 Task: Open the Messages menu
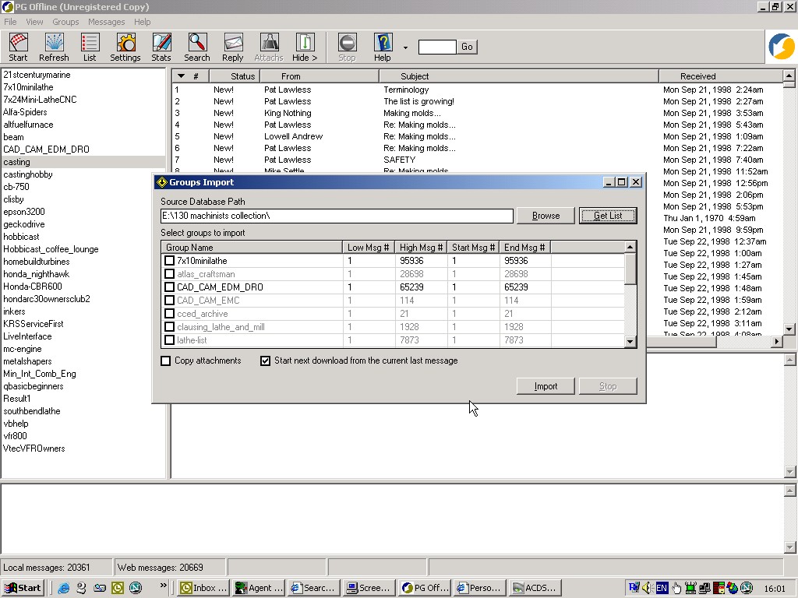(x=106, y=22)
